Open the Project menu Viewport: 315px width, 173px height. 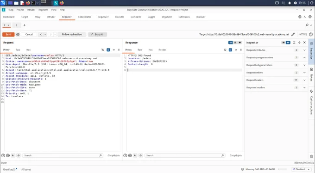[20, 10]
